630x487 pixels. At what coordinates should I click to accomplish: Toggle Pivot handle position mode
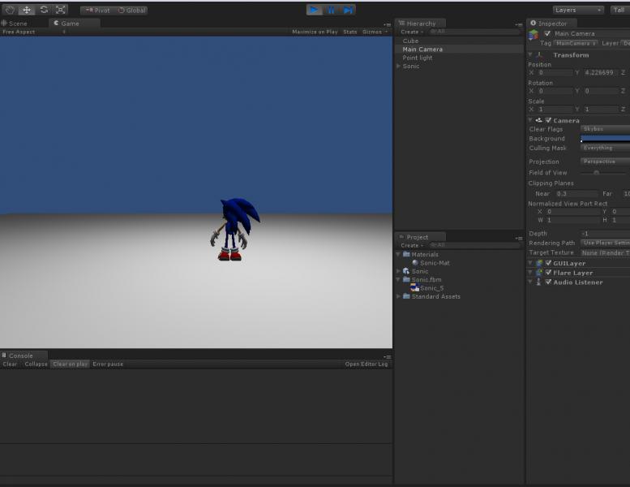point(96,11)
